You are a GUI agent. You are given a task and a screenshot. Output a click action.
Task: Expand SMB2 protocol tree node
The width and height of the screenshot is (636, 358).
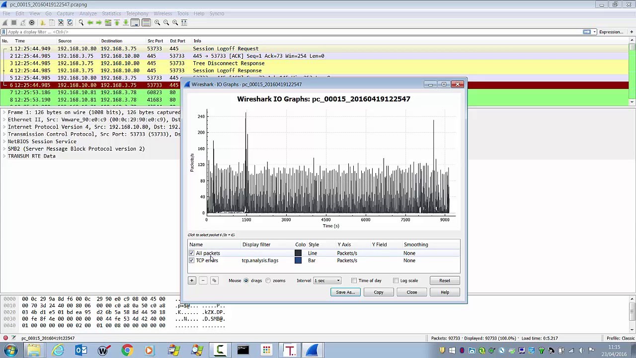(4, 149)
